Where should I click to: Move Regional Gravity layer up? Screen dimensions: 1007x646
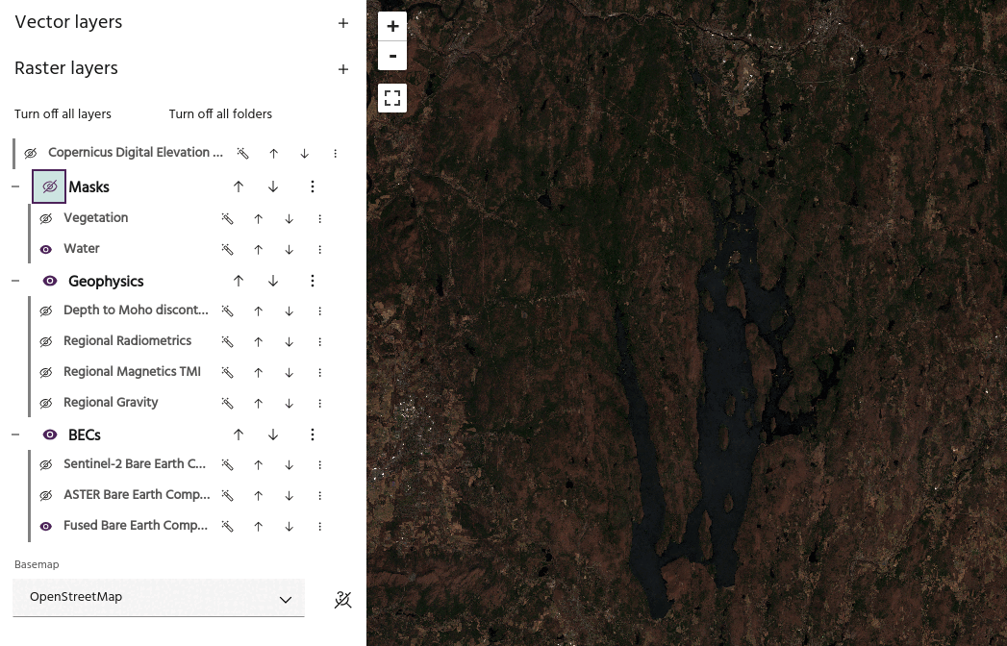click(x=259, y=403)
